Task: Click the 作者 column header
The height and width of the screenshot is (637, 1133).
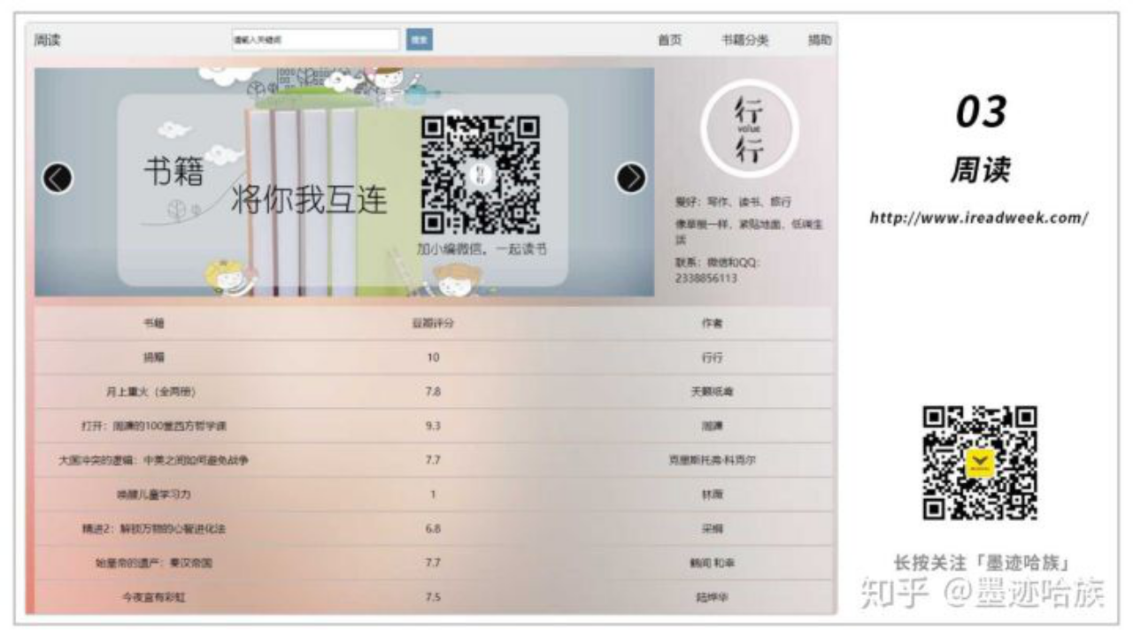Action: coord(712,324)
